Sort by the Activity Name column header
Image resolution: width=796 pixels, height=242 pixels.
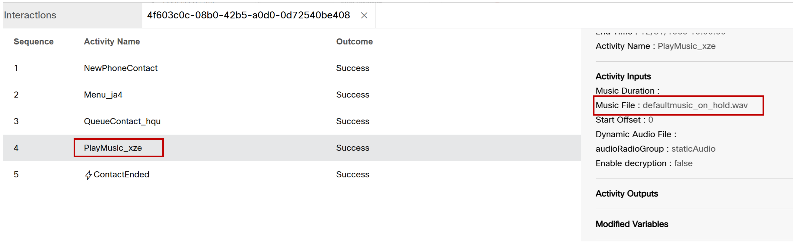[112, 42]
